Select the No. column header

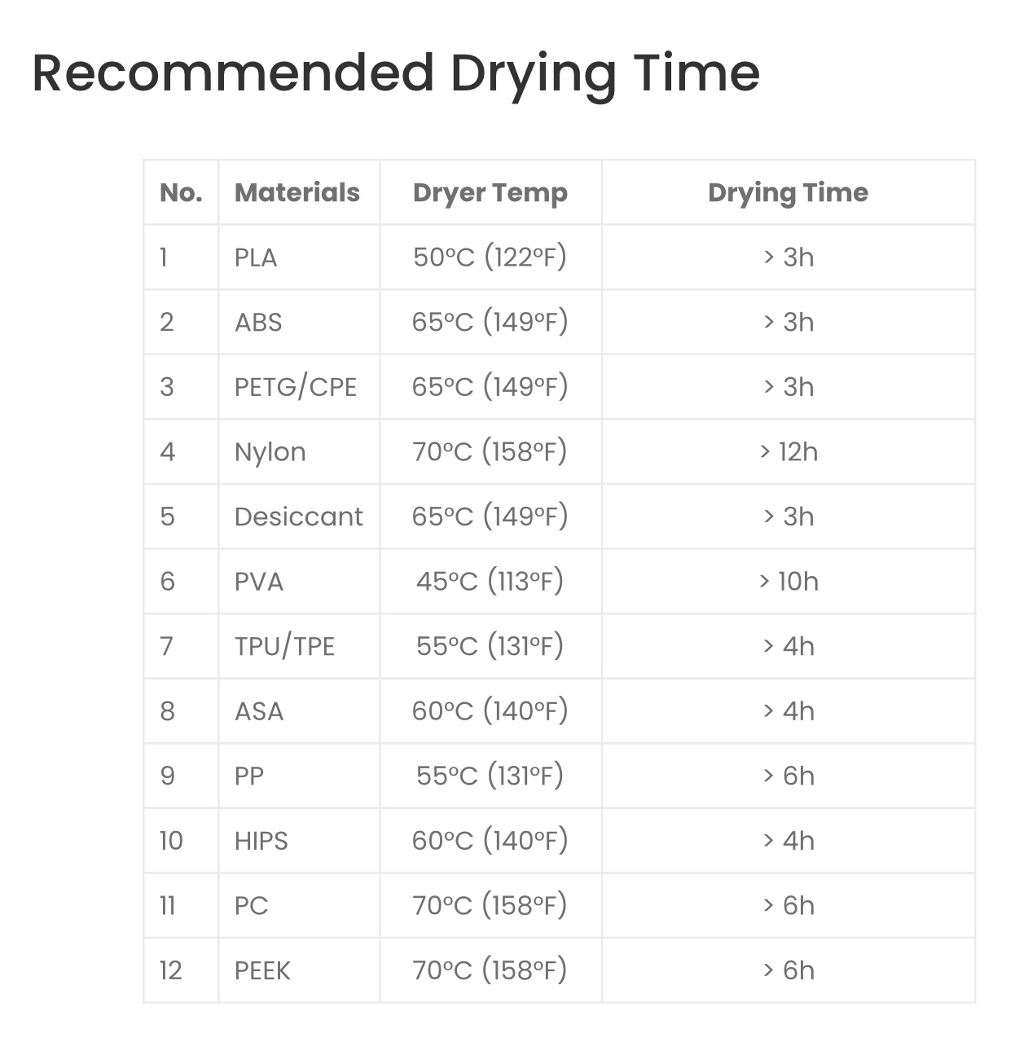(x=181, y=192)
